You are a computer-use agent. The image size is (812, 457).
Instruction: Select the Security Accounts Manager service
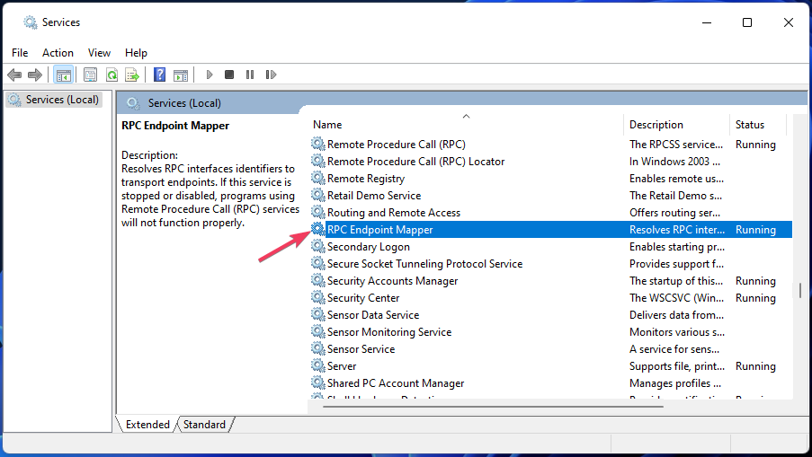coord(393,281)
